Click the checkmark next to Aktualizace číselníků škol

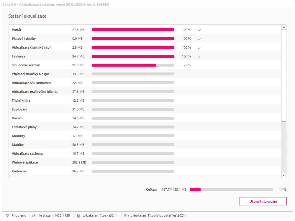(x=199, y=48)
